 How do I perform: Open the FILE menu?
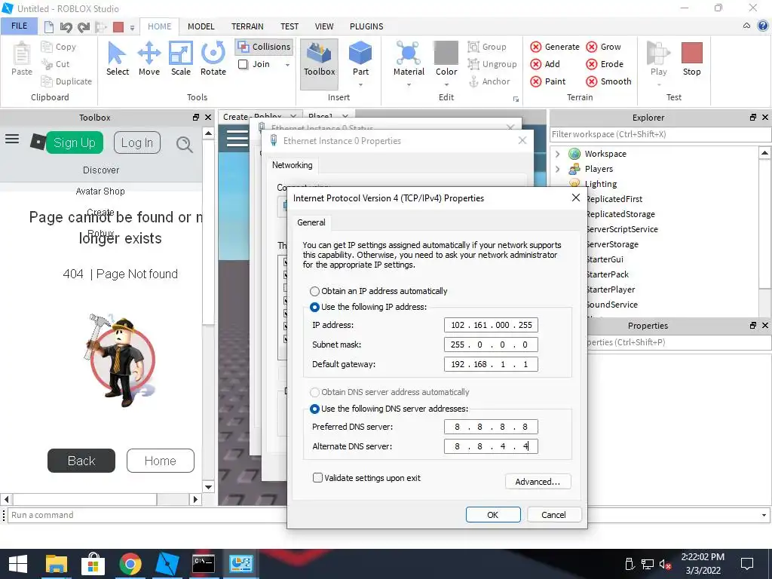point(19,26)
